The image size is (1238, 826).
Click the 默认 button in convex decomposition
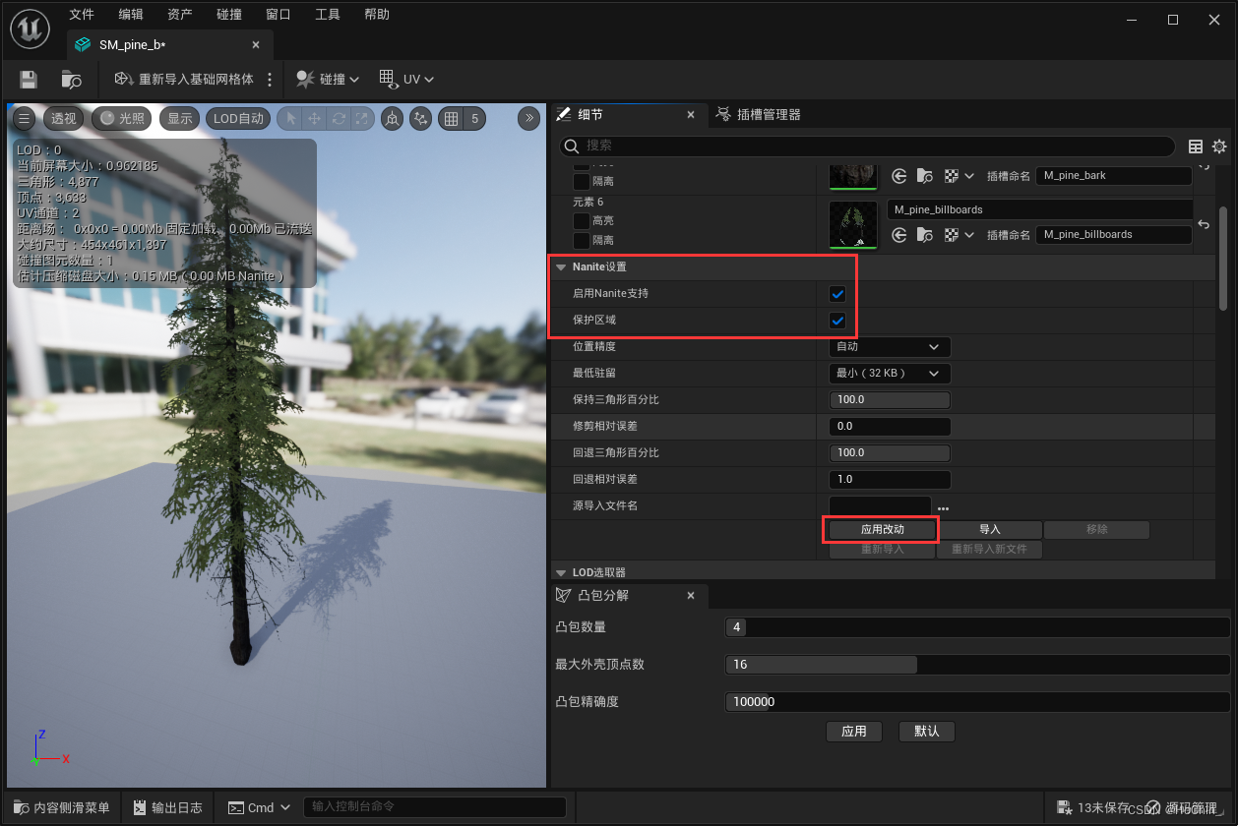click(926, 731)
